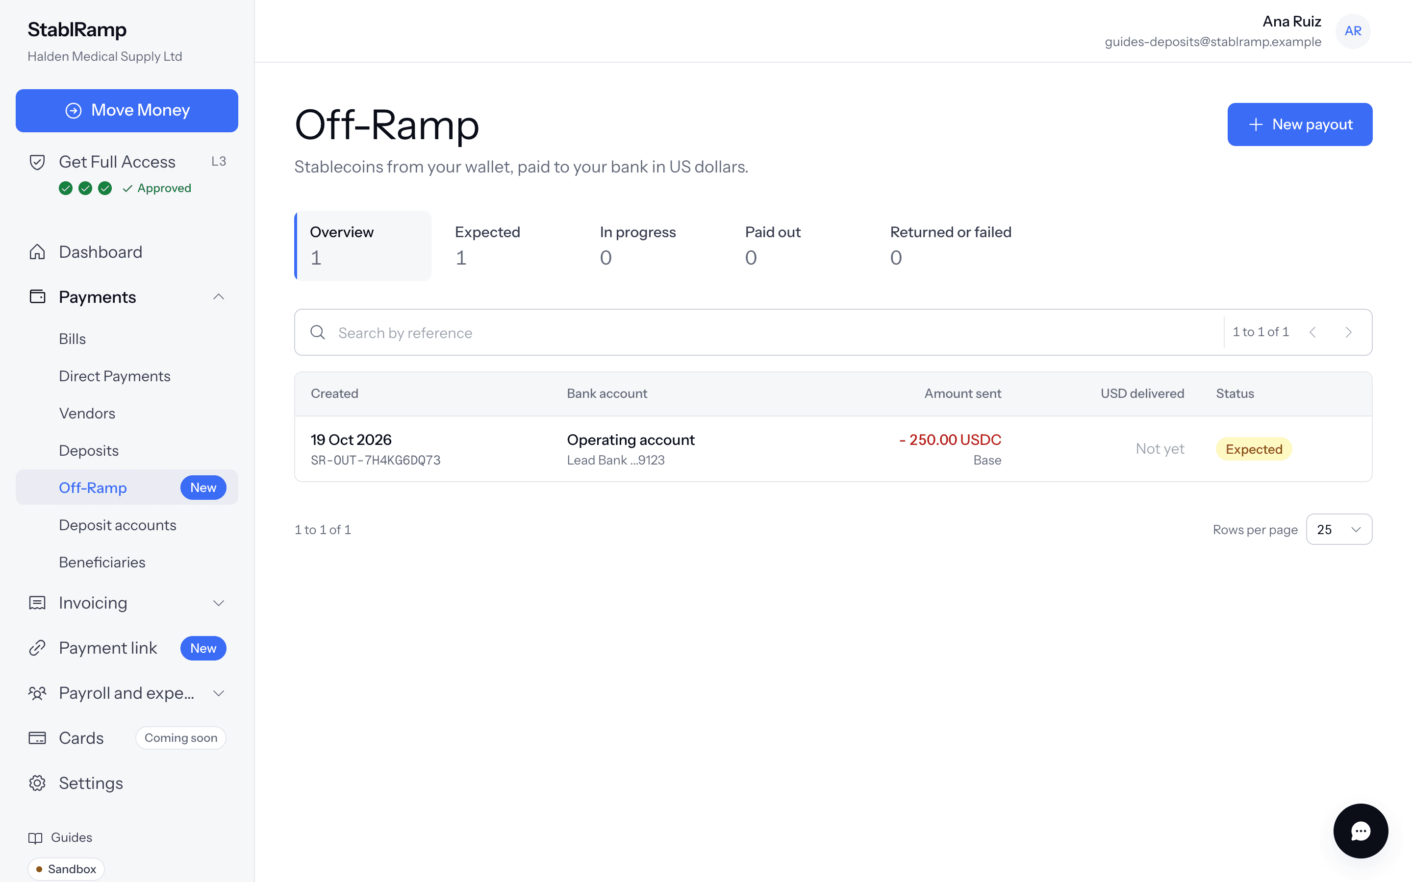Click the Sandbox environment badge
The width and height of the screenshot is (1412, 882).
click(66, 869)
